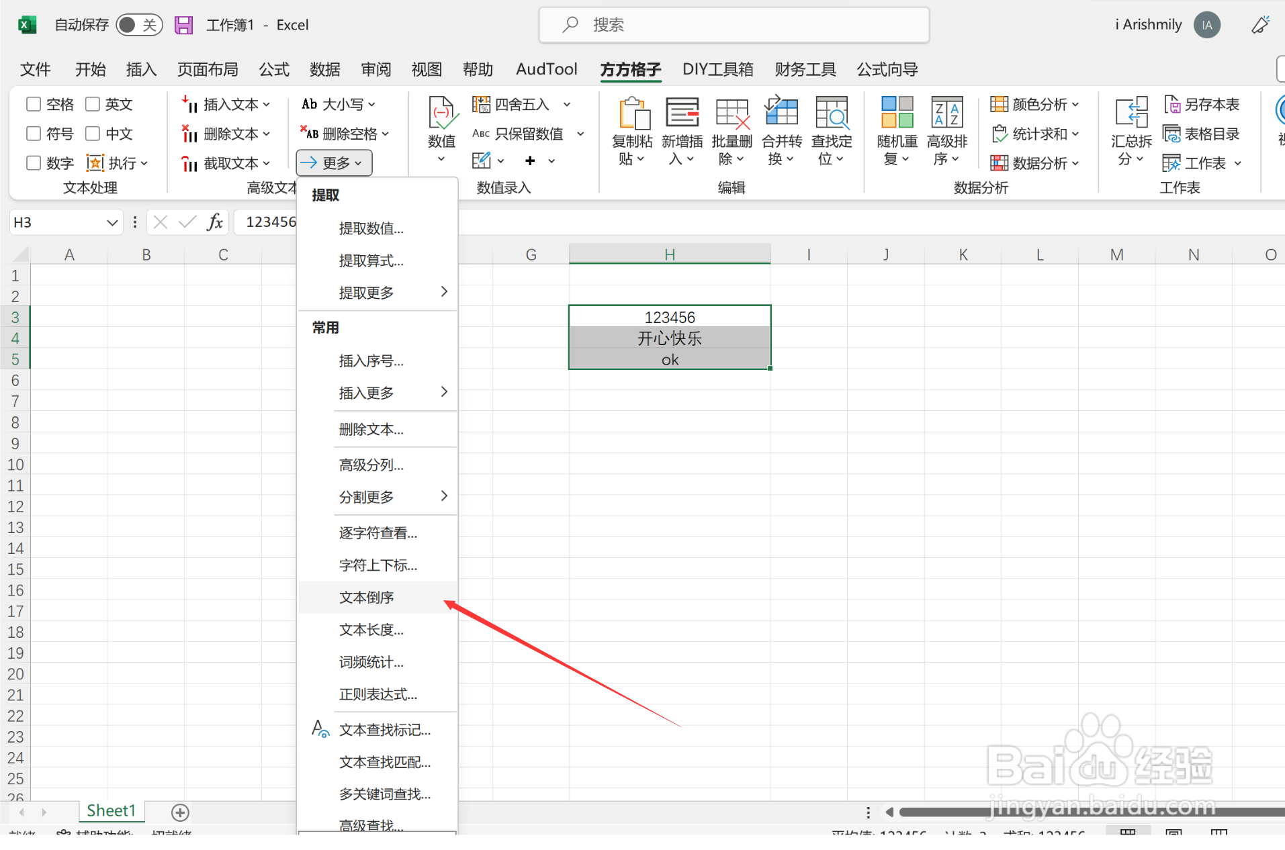This screenshot has height=850, width=1285.
Task: Open the 数值 sign tool icon
Action: pyautogui.click(x=442, y=113)
